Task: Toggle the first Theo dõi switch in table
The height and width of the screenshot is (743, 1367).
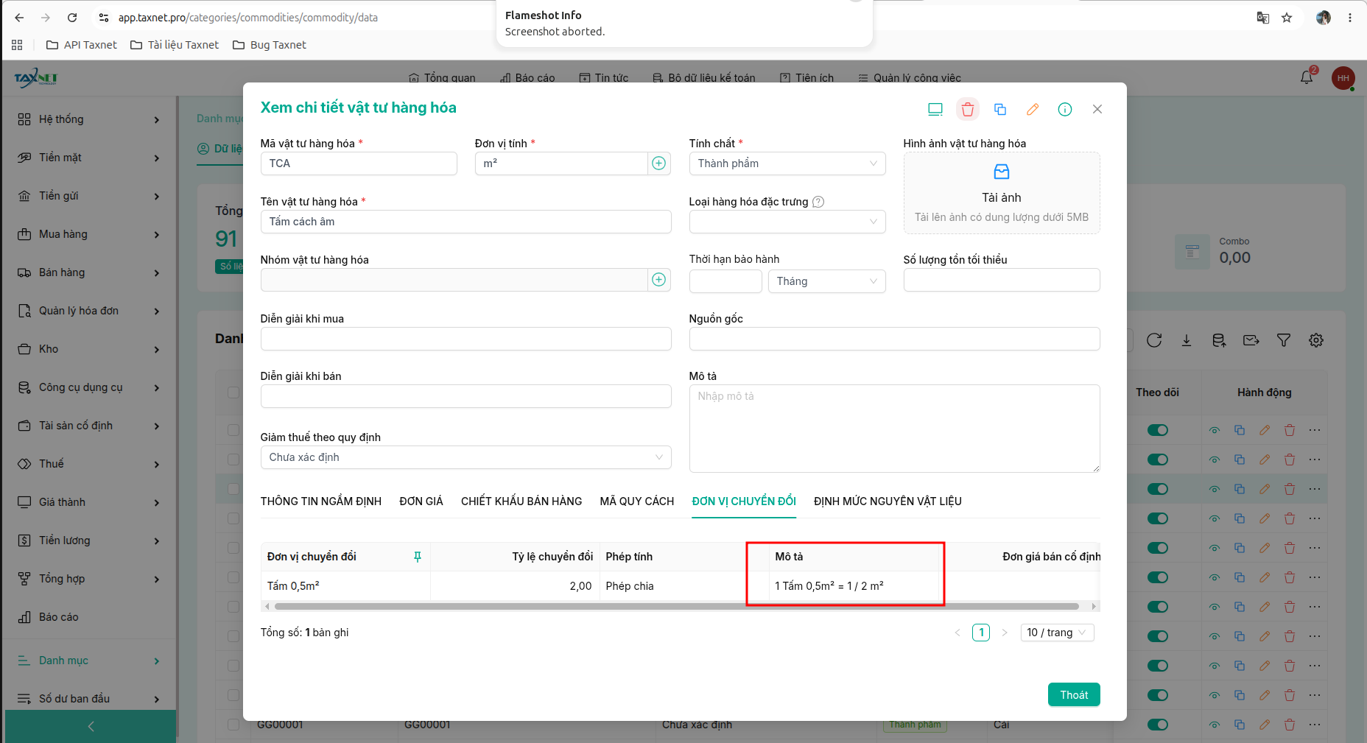Action: (x=1157, y=430)
